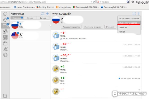Open the map pins locations icon
Screen dimensions: 149x99
(5, 31)
